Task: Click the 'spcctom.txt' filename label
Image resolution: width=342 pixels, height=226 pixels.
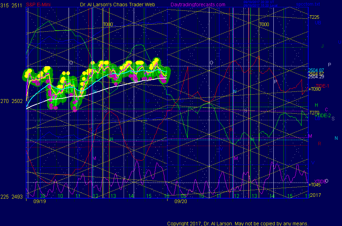Action: (308, 4)
